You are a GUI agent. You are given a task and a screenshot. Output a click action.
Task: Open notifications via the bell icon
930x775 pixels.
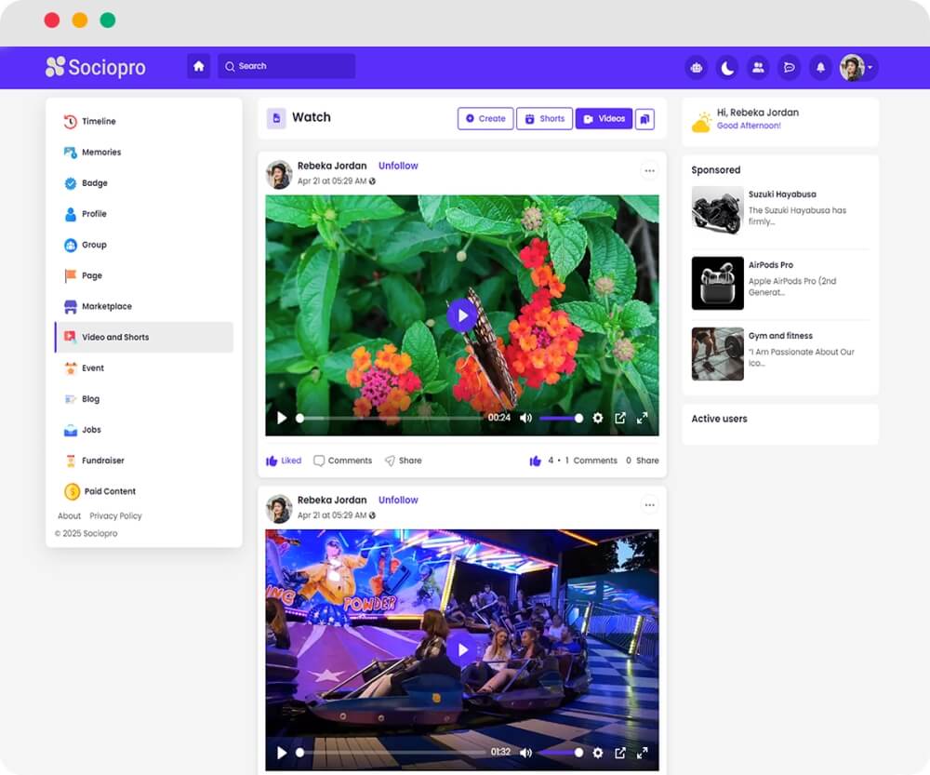(820, 68)
